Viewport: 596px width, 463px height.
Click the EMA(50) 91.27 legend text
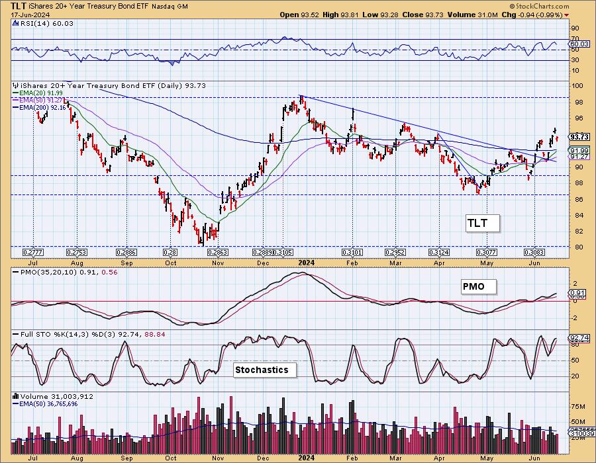point(41,100)
